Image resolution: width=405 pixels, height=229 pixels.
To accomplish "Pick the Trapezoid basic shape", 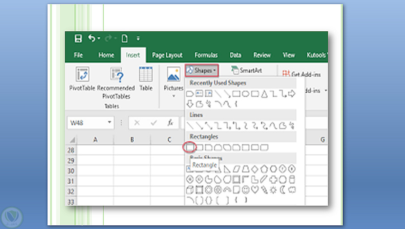I will 245,169.
